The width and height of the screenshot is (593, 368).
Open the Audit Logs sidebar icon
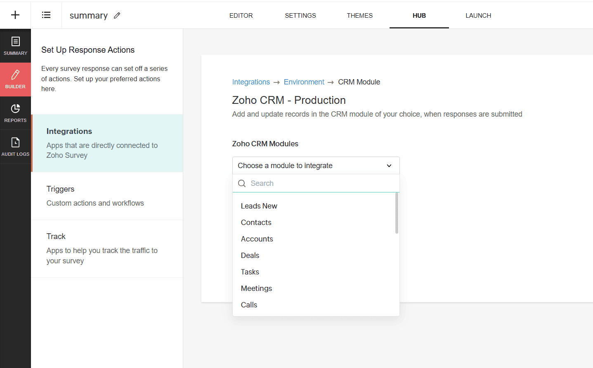[15, 147]
